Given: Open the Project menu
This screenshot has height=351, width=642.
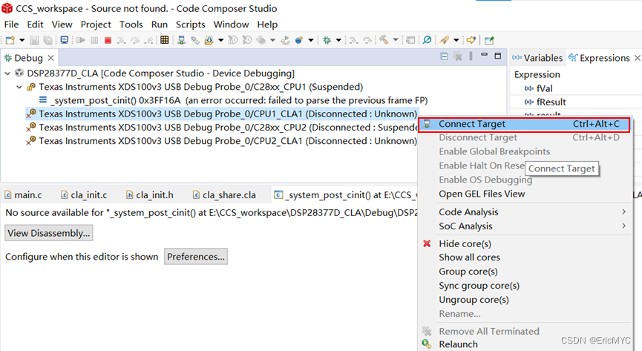Looking at the screenshot, I should coord(96,24).
